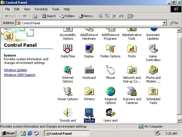Open the Favorites menu
Screen dimensions: 182x137
point(41,9)
